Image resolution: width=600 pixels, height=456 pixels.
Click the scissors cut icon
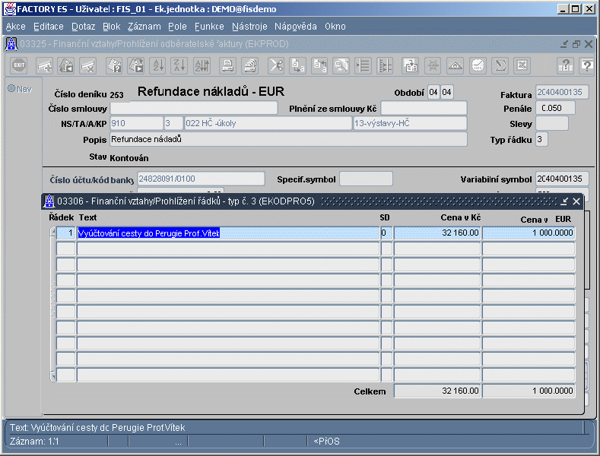tap(276, 65)
